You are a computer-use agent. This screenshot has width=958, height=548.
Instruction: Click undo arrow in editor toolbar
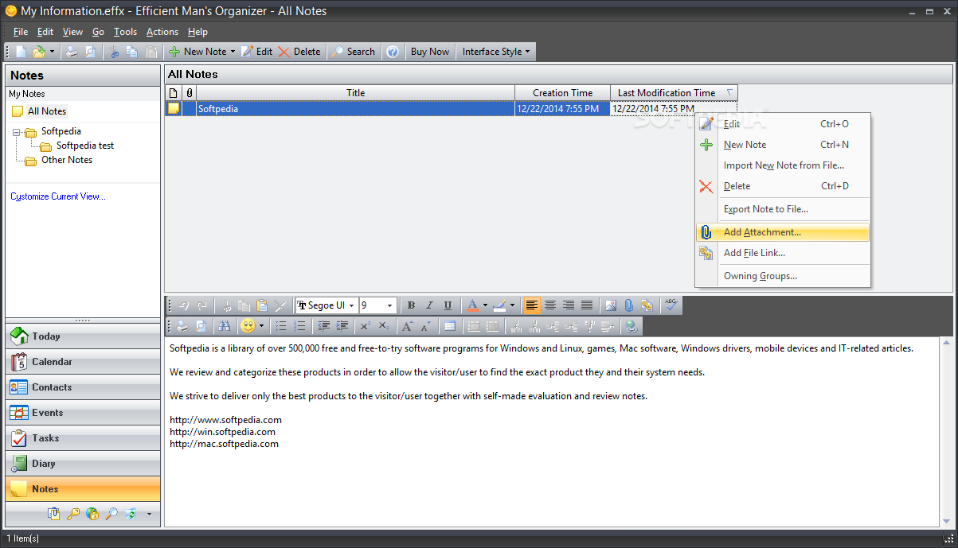pos(184,305)
